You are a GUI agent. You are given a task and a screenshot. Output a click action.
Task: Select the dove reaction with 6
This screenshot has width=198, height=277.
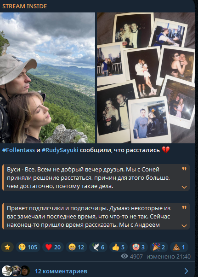98,247
